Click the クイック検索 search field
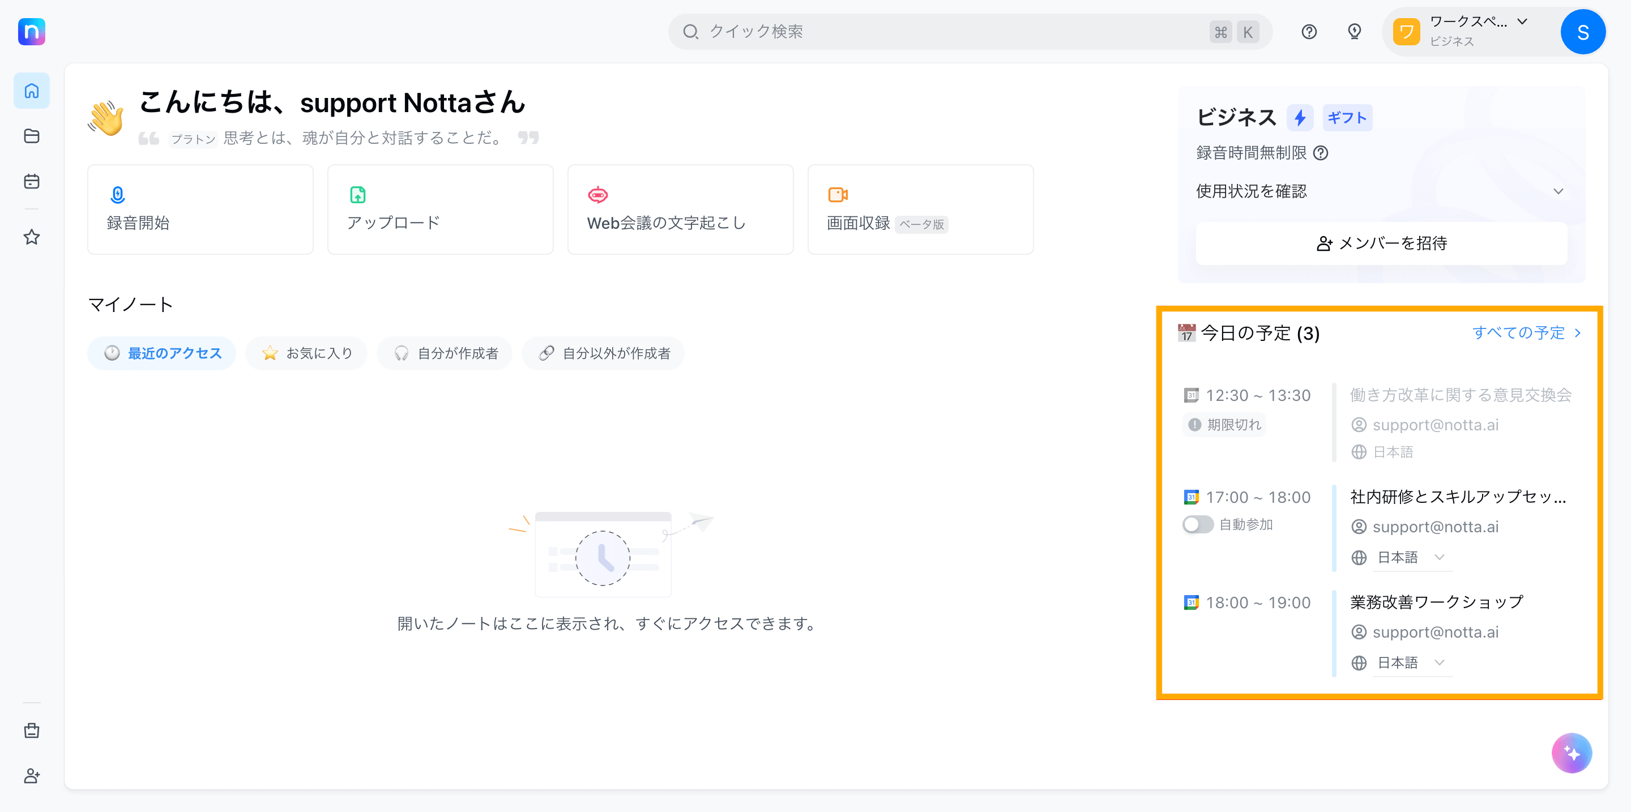Screen dimensions: 1631x812 coord(970,32)
